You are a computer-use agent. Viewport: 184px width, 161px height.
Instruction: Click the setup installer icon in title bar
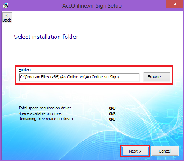click(x=5, y=5)
